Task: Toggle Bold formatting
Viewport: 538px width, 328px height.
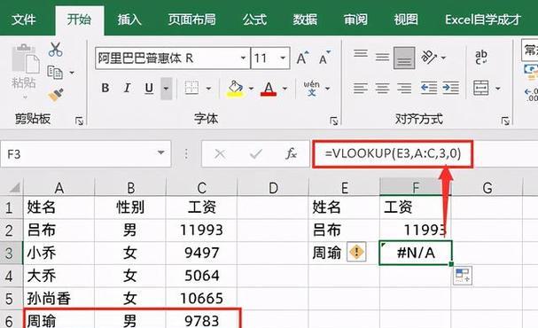Action: point(105,88)
